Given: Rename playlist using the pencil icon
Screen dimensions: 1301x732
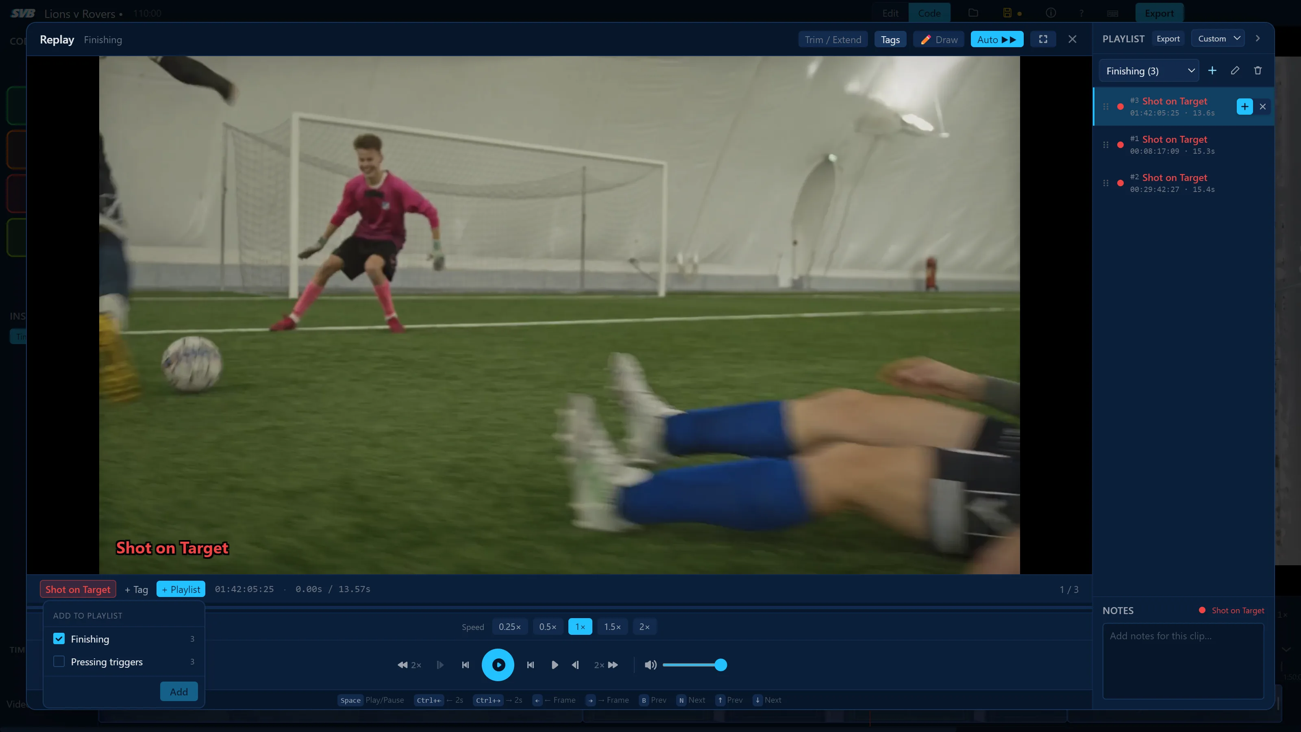Looking at the screenshot, I should pos(1235,71).
